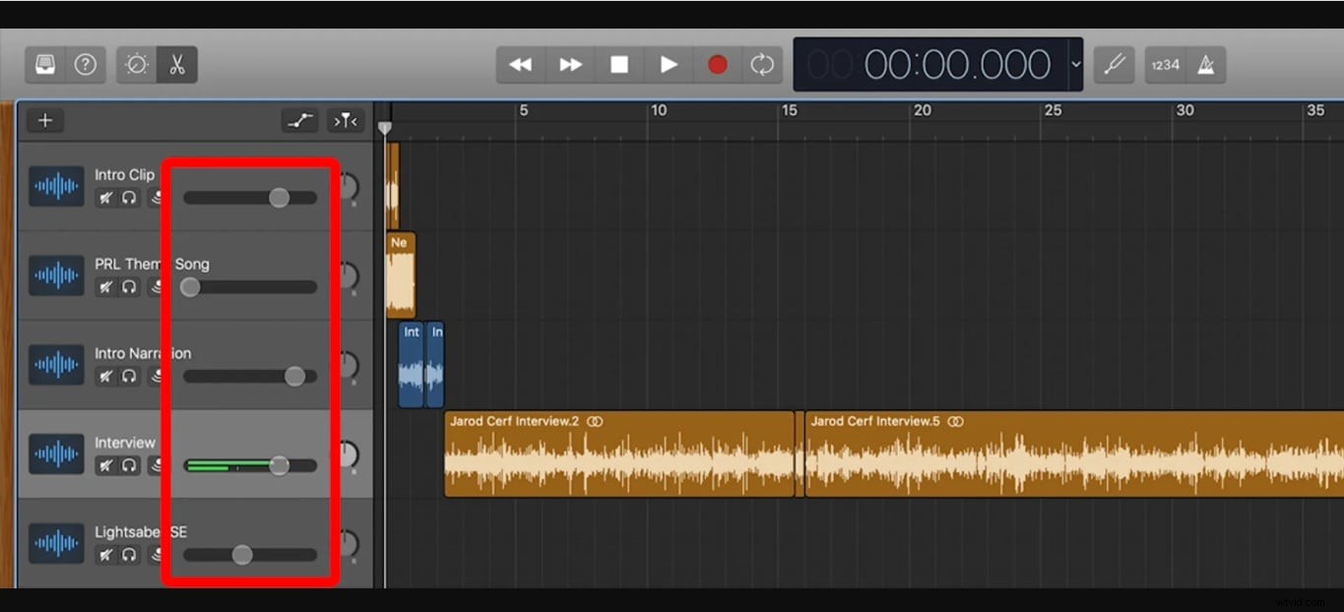This screenshot has width=1344, height=612.
Task: Enable catch playhead mode
Action: [345, 120]
